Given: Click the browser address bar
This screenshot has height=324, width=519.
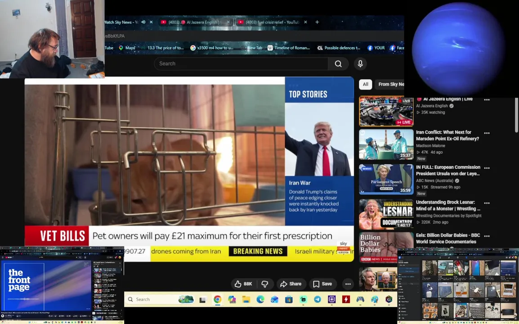Looking at the screenshot, I should point(254,36).
